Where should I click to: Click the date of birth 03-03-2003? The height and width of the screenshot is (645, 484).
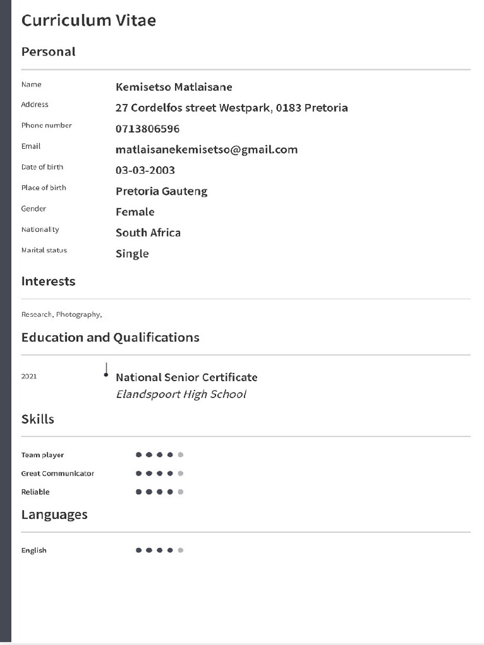tap(145, 171)
